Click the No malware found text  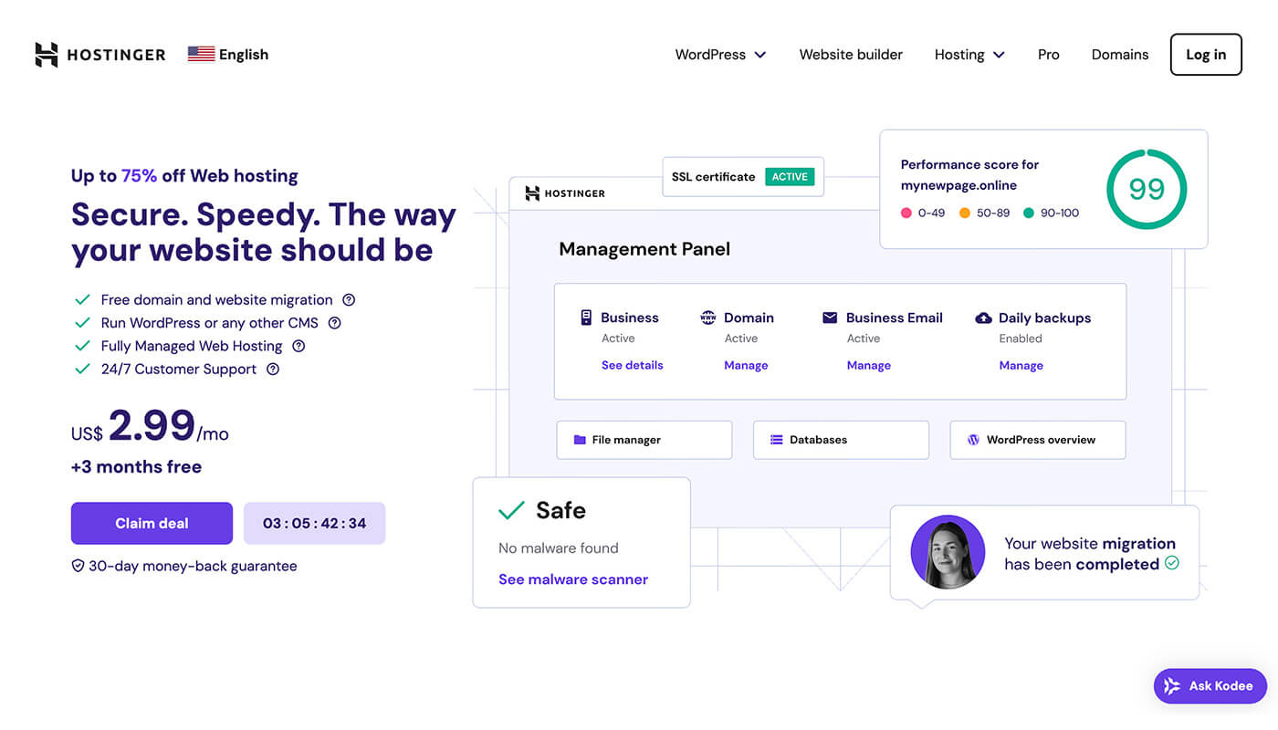558,547
